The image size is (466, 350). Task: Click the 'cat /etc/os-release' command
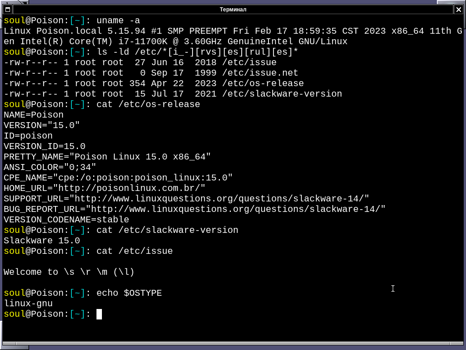[148, 104]
